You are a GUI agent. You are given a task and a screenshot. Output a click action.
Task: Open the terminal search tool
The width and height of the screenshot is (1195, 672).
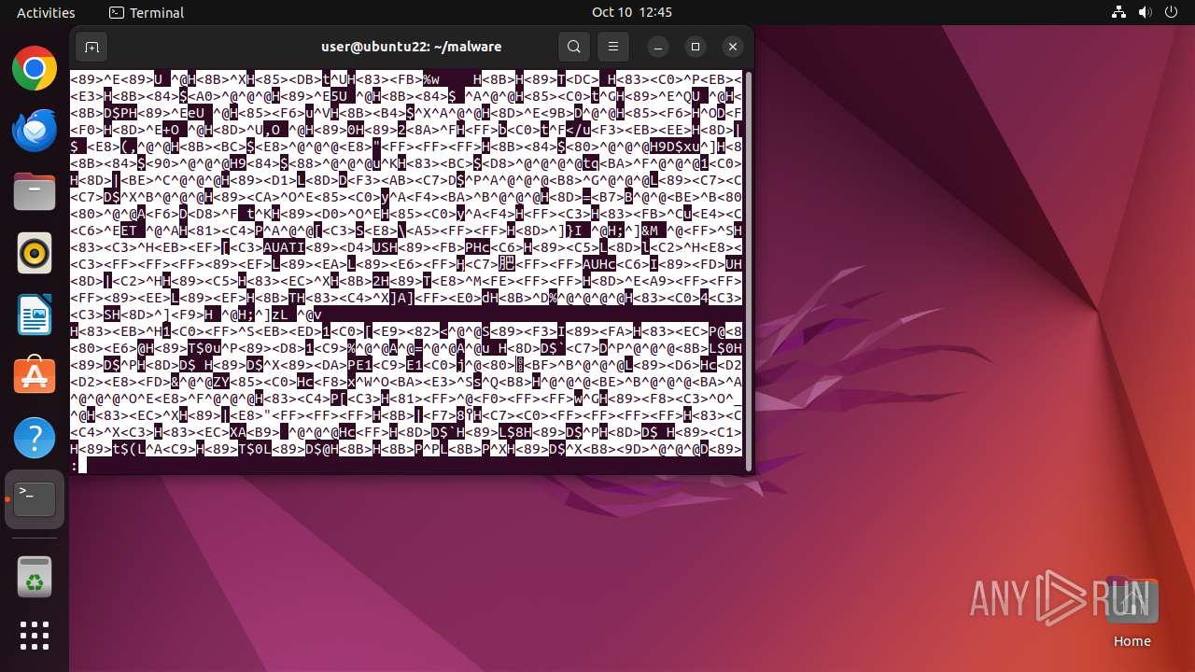click(x=574, y=47)
